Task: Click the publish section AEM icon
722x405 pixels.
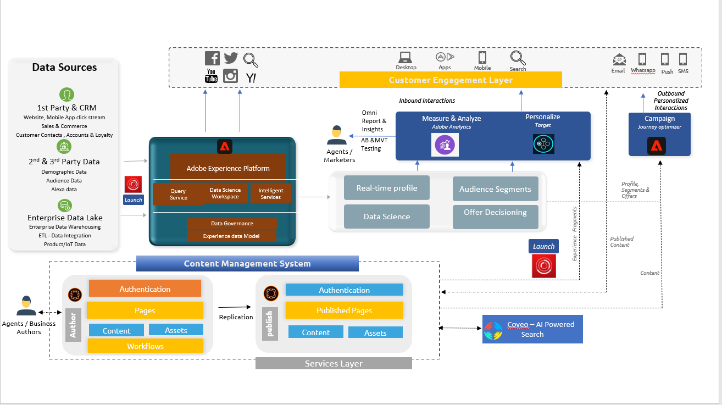Action: (270, 293)
